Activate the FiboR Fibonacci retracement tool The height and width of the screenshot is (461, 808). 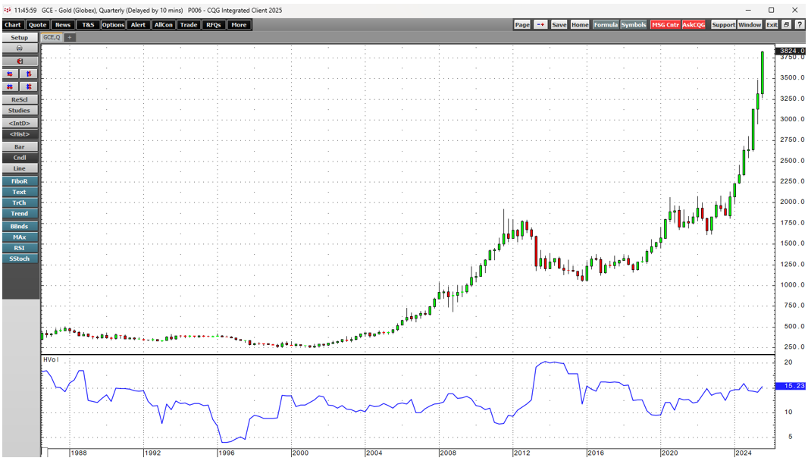coord(20,181)
